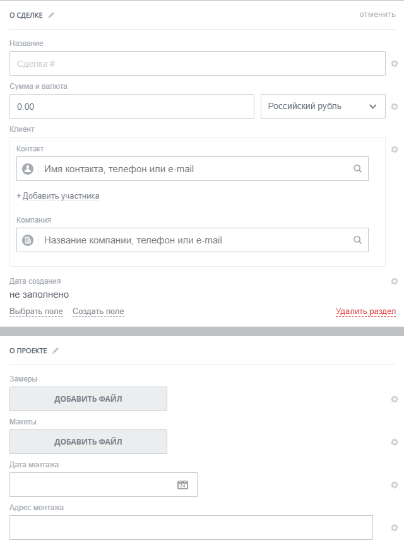Open settings gear for Название field
Image resolution: width=404 pixels, height=548 pixels.
pyautogui.click(x=395, y=64)
